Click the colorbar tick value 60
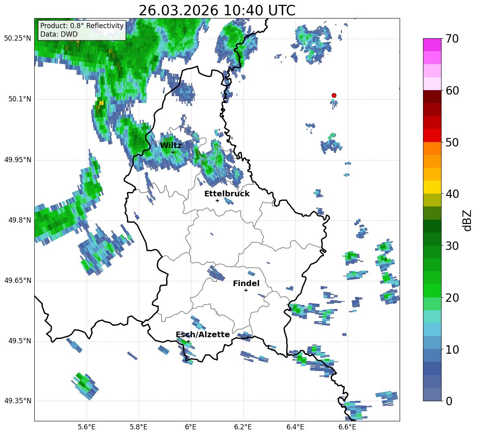 pyautogui.click(x=452, y=91)
